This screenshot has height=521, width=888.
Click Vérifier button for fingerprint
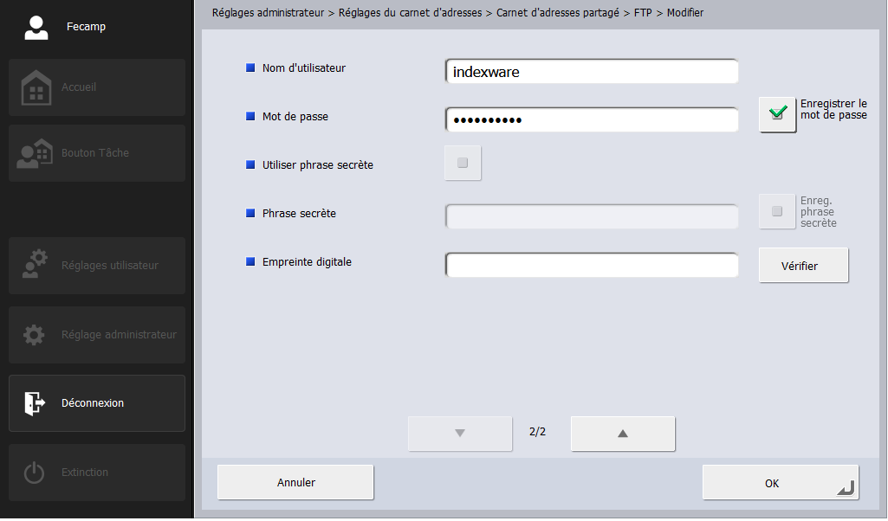[x=802, y=266]
